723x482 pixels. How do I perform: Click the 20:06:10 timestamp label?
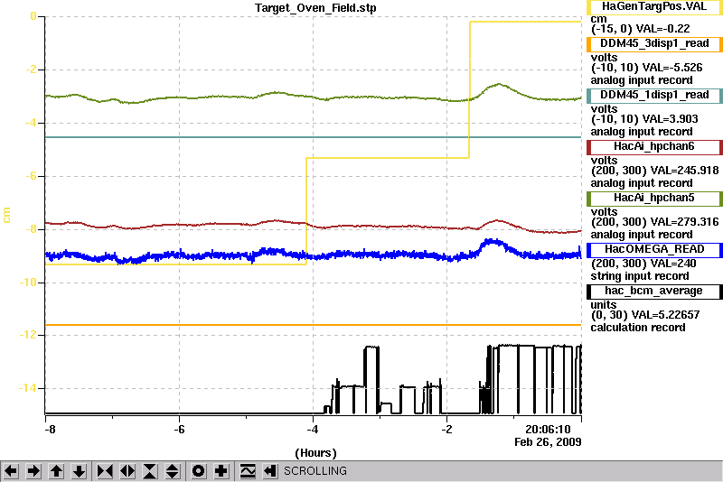548,430
